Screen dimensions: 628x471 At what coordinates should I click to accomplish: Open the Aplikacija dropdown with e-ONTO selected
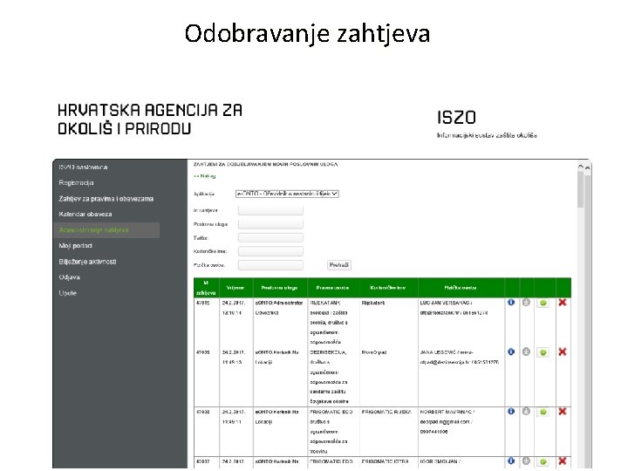pyautogui.click(x=287, y=194)
